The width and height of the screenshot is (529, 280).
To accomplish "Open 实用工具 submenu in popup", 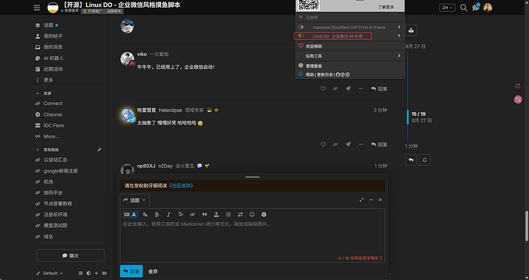I will (350, 56).
